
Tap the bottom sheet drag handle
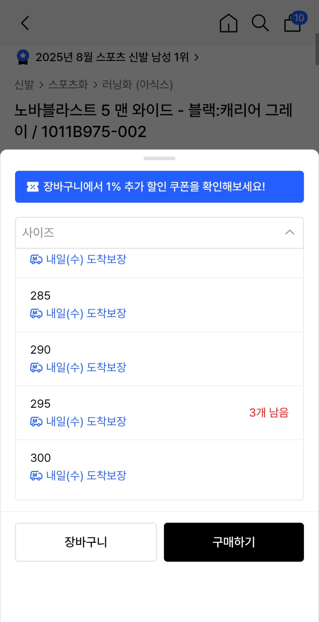tap(159, 159)
